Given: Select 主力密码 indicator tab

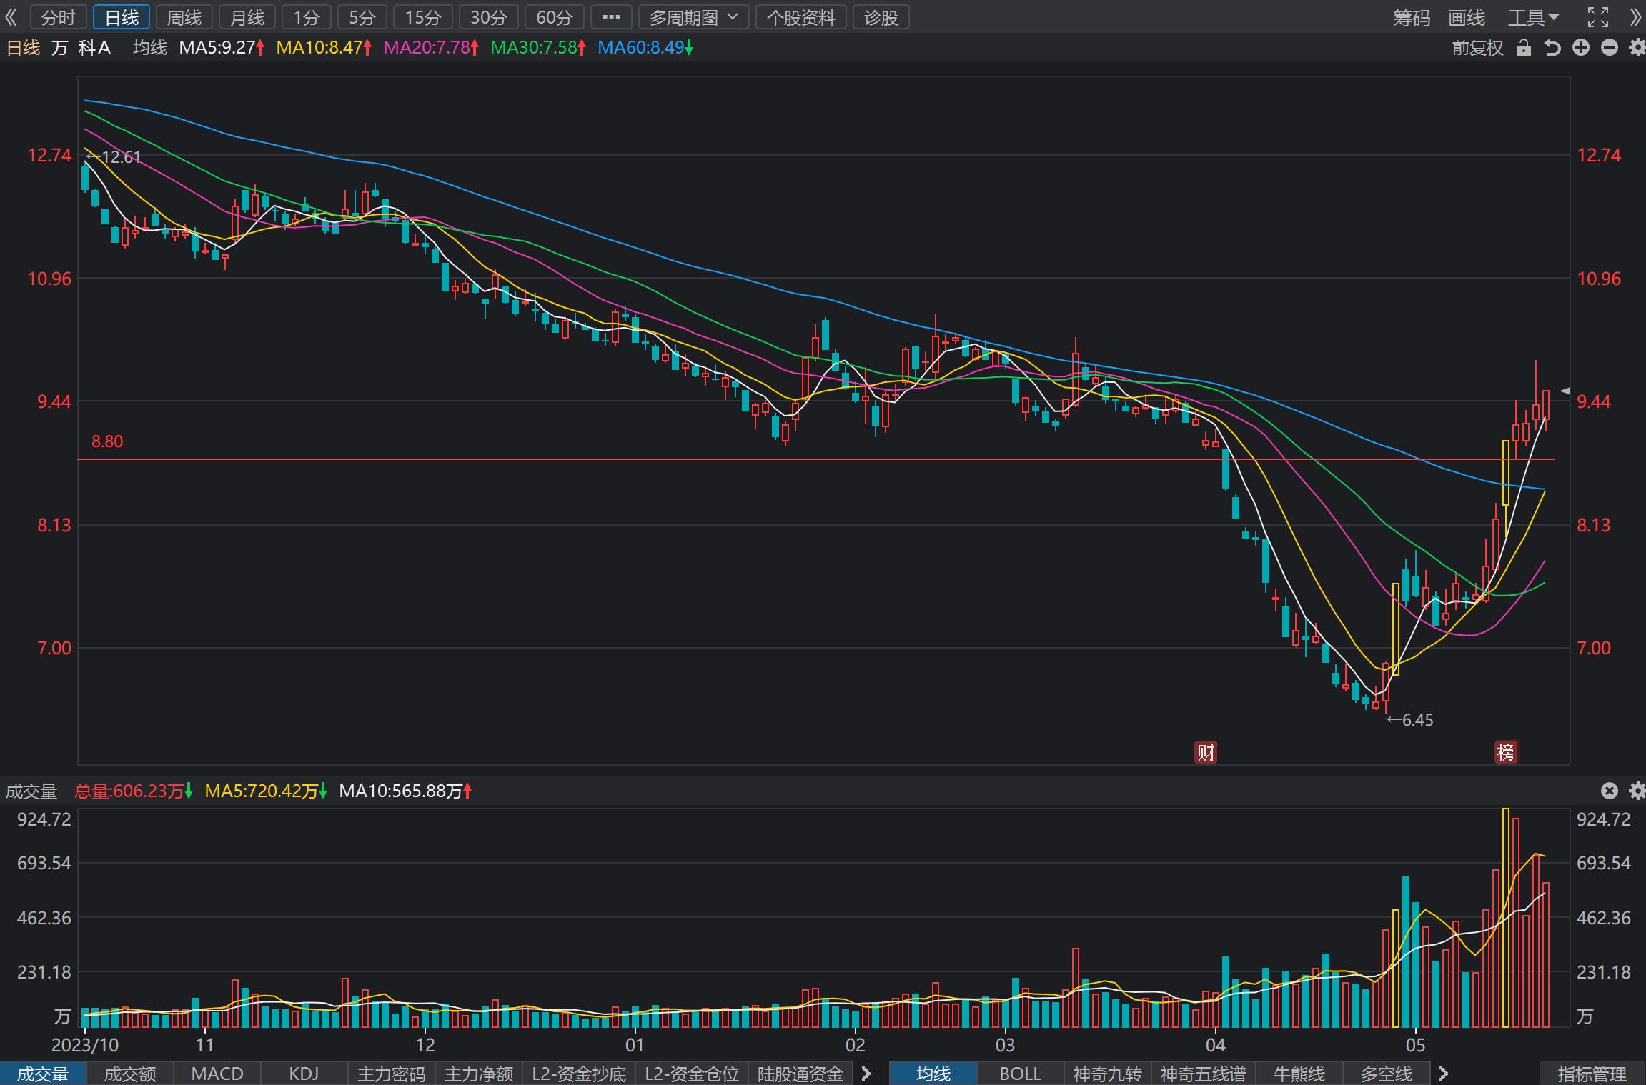Looking at the screenshot, I should tap(392, 1074).
